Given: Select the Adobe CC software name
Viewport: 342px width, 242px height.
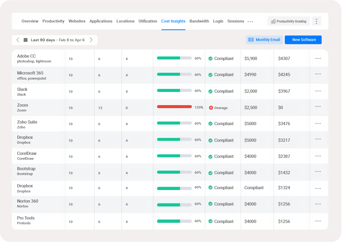Looking at the screenshot, I should pos(26,56).
